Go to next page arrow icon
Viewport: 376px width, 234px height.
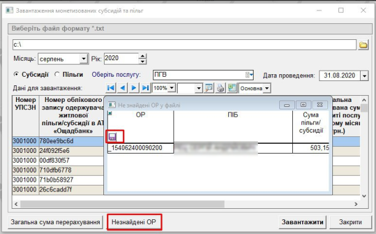click(x=134, y=88)
